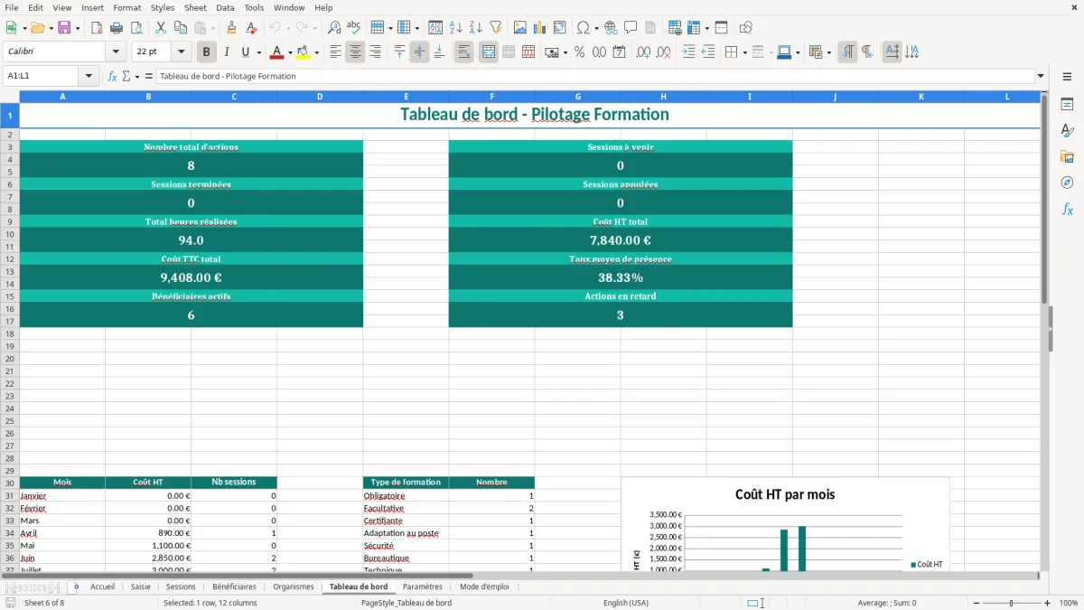This screenshot has height=610, width=1084.
Task: Toggle Merge and Center Cells
Action: click(489, 52)
